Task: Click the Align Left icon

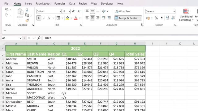Action: [87, 18]
